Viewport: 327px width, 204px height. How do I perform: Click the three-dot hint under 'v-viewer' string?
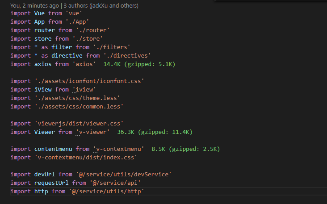(78, 135)
